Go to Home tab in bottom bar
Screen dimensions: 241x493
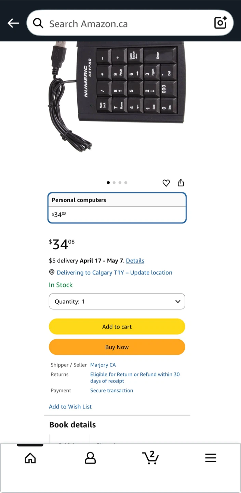(30, 458)
